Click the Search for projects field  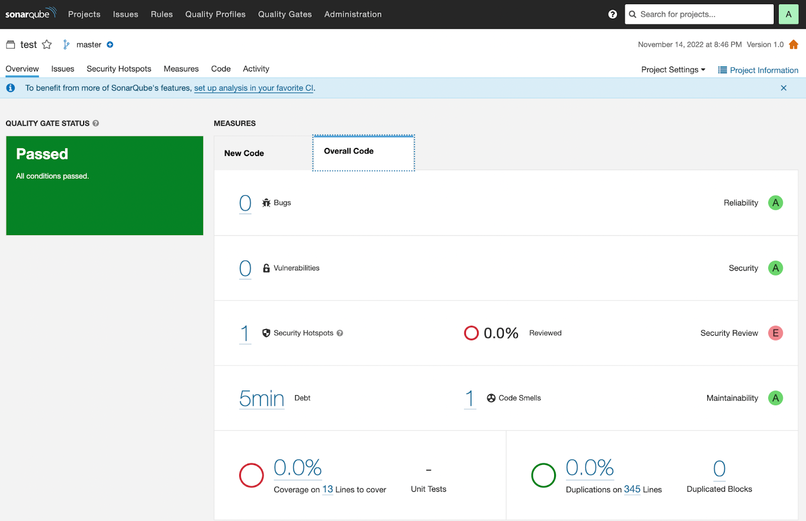699,14
